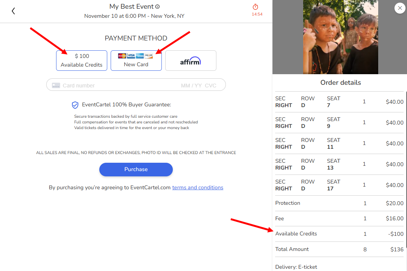Click the Affirm logo
The height and width of the screenshot is (271, 407).
[191, 61]
